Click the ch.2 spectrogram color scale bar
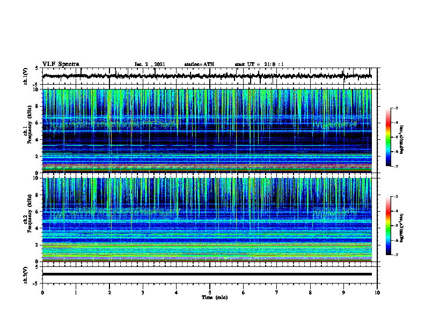Viewport: 425px width, 328px height. [x=388, y=226]
